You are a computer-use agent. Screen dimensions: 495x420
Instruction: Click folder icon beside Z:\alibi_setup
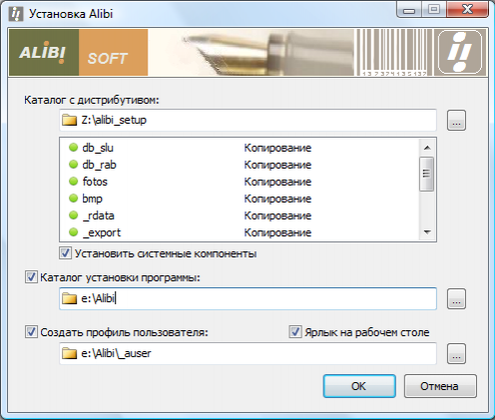coord(69,120)
